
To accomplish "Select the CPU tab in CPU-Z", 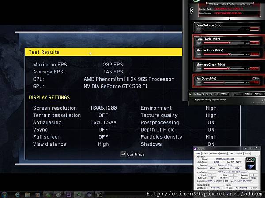I will point(198,154).
